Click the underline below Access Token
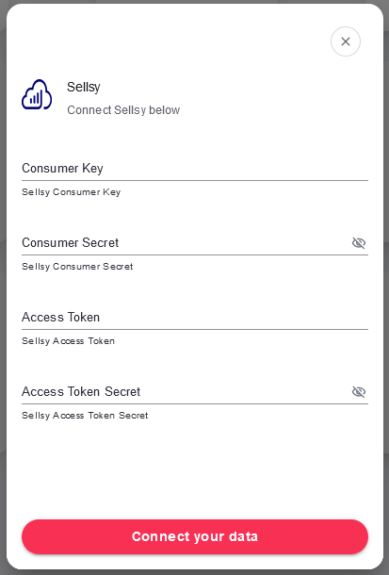Screen dimensions: 389x575 [x=195, y=329]
